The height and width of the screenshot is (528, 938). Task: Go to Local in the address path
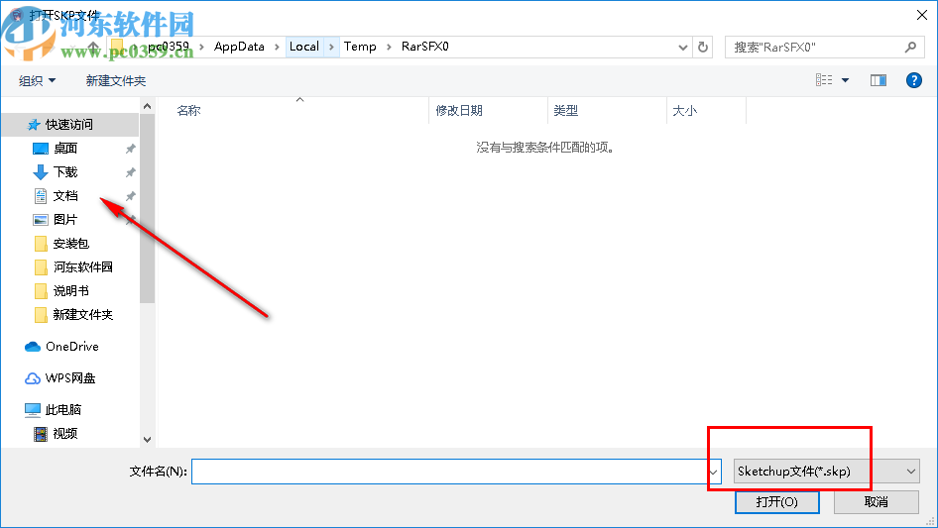click(303, 47)
